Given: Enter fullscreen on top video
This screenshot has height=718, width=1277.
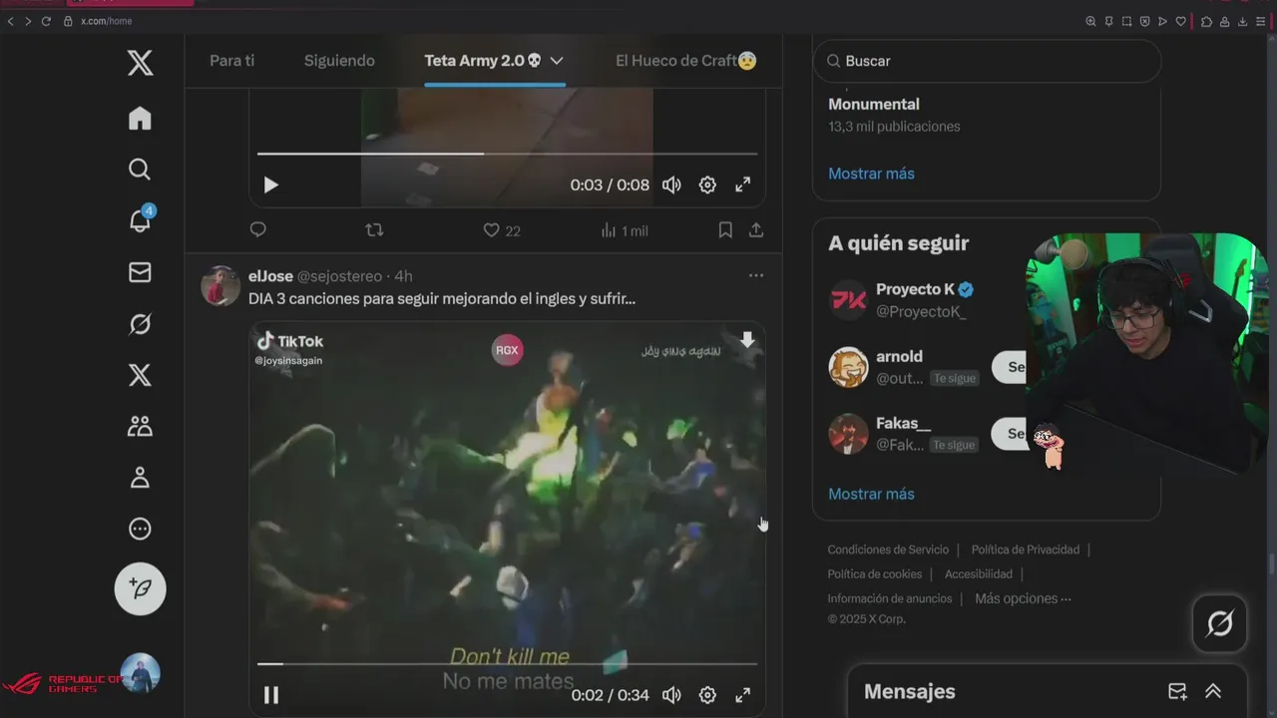Looking at the screenshot, I should tap(743, 185).
